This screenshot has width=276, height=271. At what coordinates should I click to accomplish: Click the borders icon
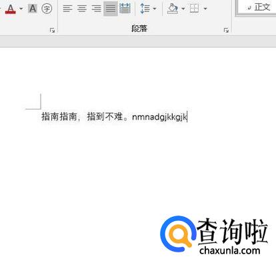[195, 9]
